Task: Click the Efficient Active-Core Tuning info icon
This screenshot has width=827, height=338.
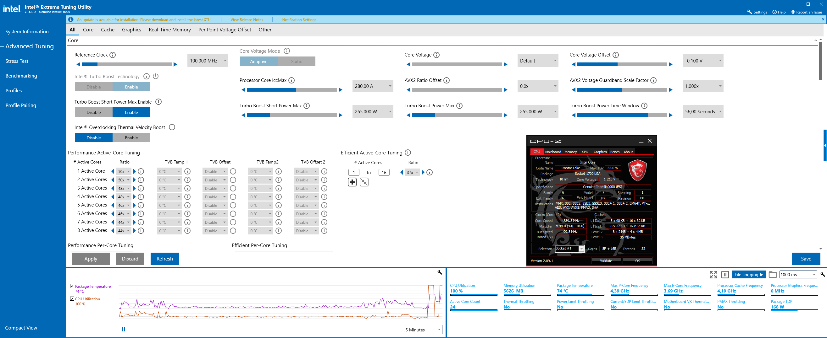Action: tap(408, 153)
